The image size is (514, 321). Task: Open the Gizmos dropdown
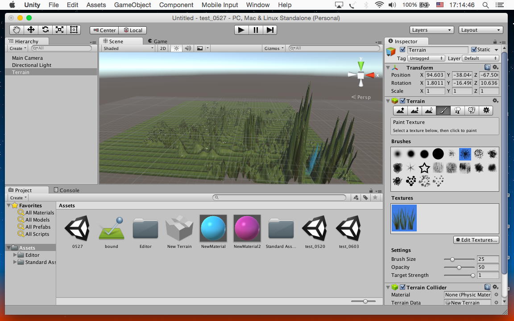pyautogui.click(x=274, y=48)
